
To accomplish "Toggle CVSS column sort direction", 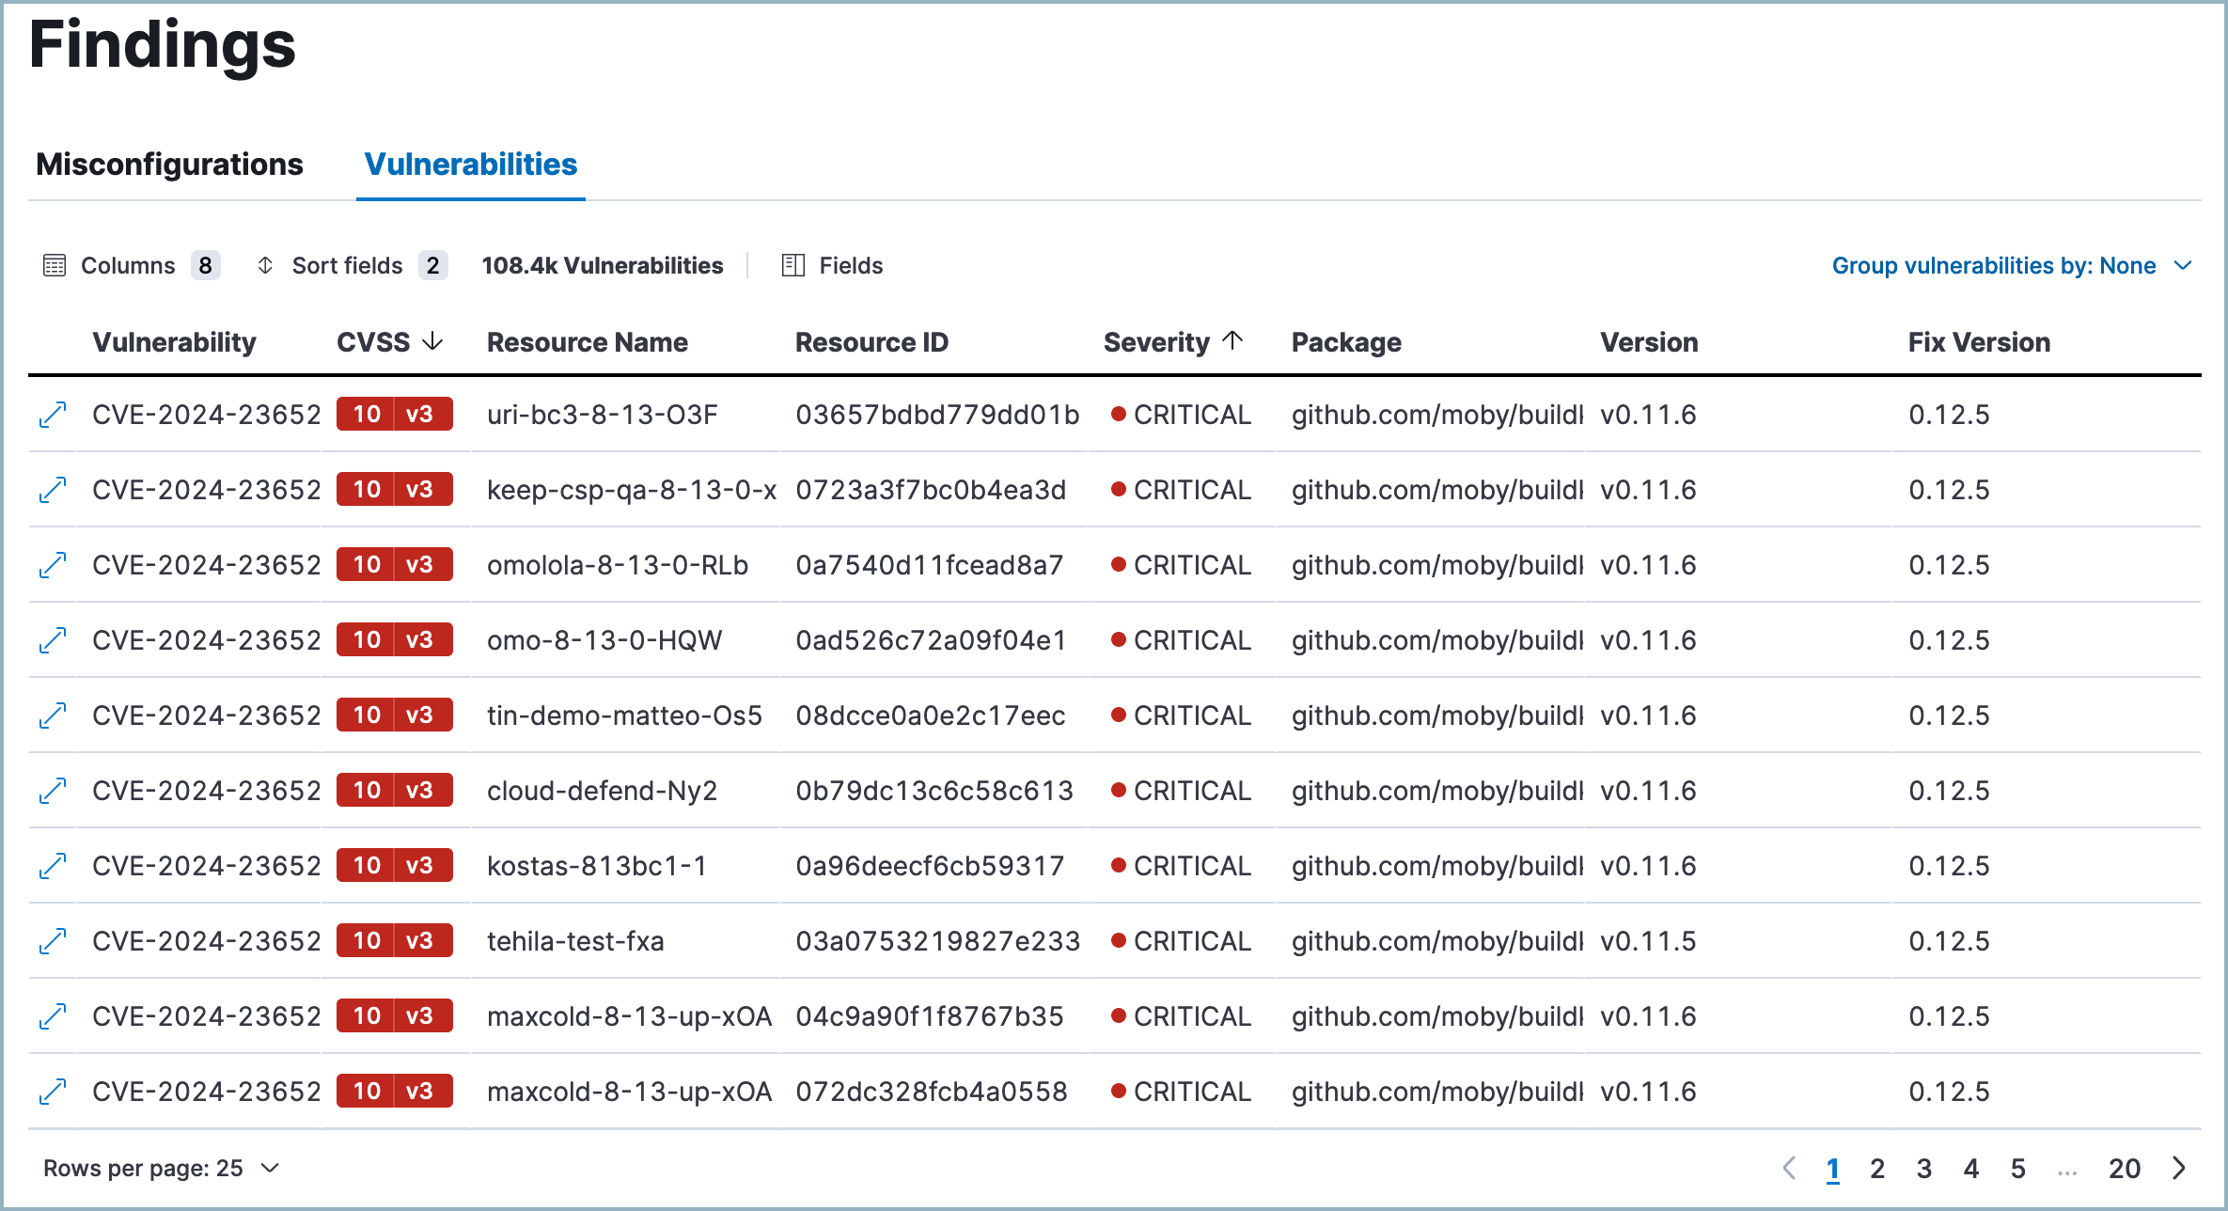I will [432, 341].
